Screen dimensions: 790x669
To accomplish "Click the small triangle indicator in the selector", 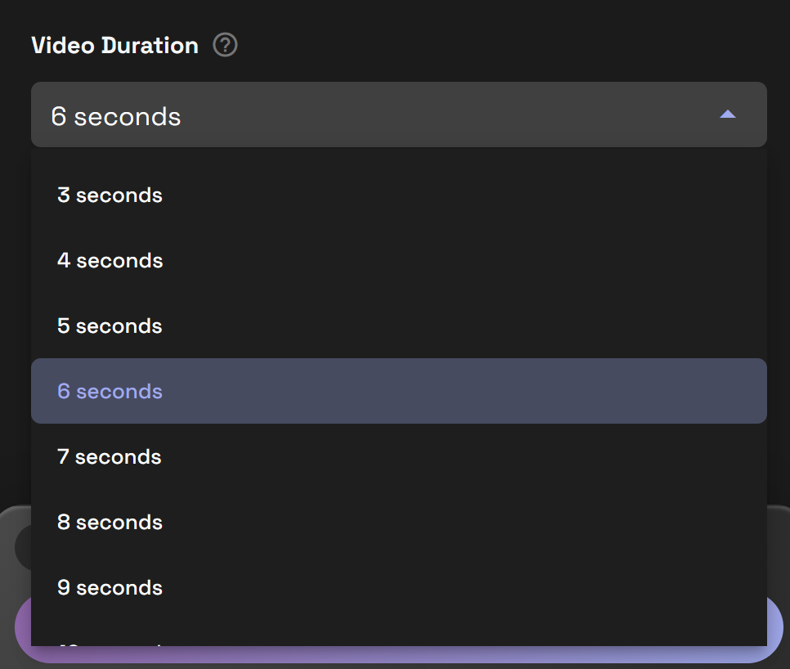I will click(x=726, y=115).
